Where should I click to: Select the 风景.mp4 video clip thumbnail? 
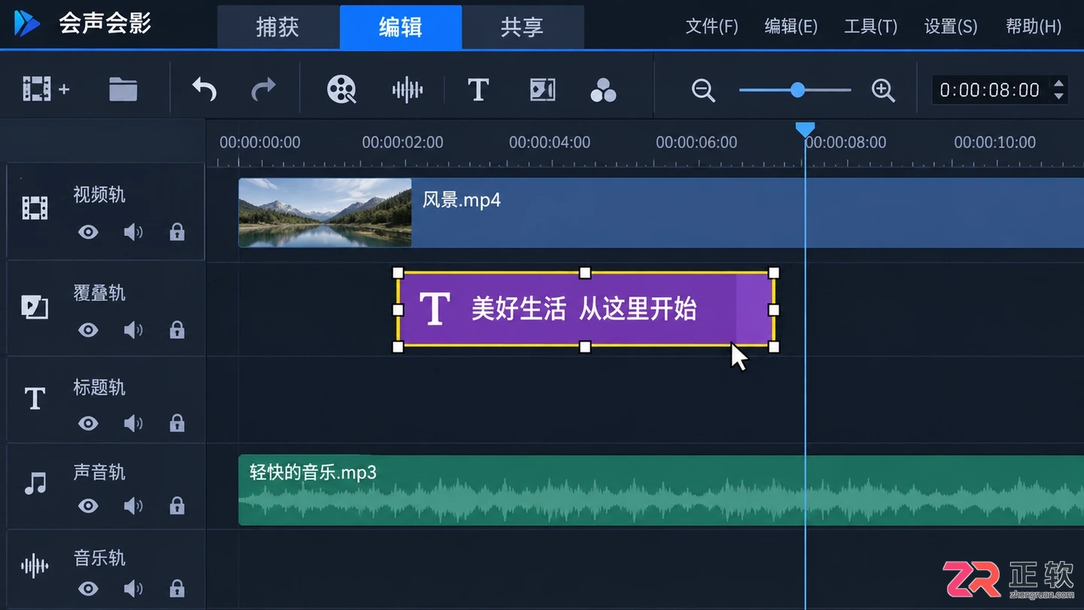pos(325,212)
